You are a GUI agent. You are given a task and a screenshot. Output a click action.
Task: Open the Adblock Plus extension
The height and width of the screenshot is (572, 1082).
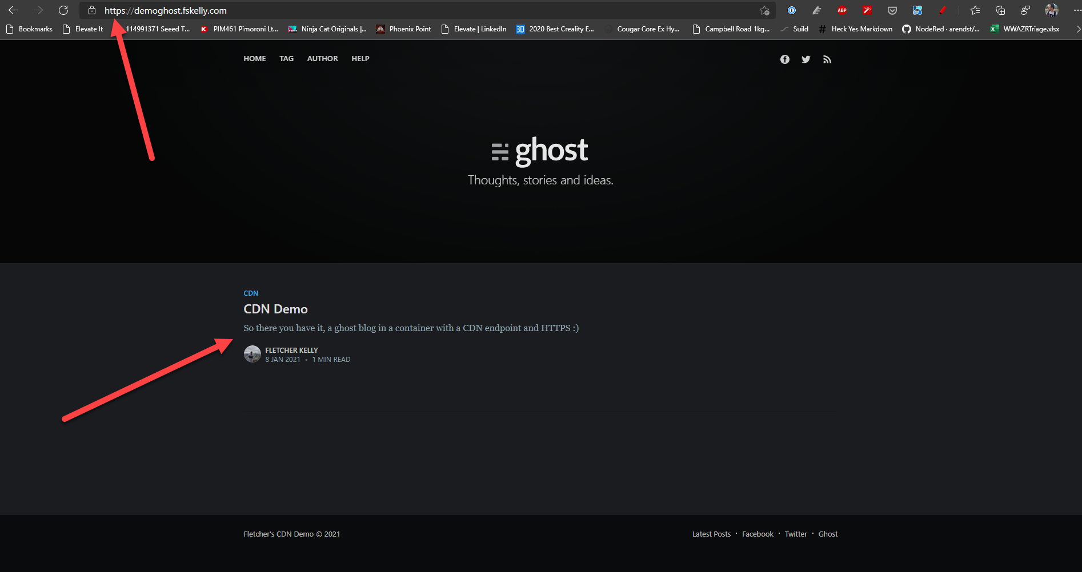coord(842,10)
